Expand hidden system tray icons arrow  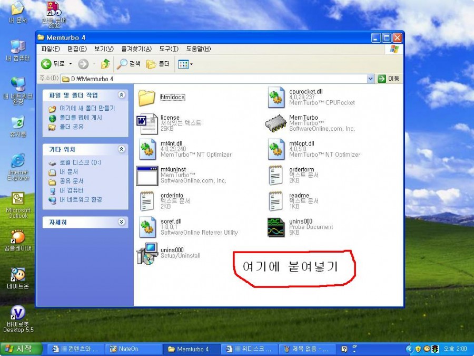(x=409, y=349)
